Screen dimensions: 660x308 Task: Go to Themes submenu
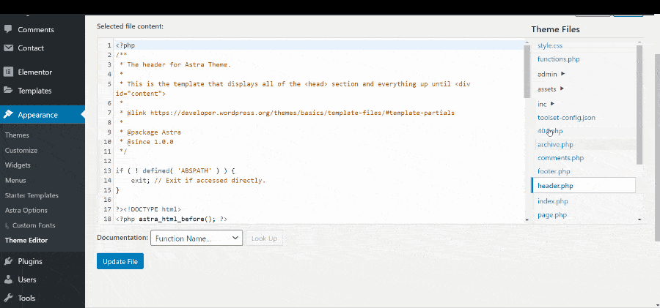click(17, 135)
